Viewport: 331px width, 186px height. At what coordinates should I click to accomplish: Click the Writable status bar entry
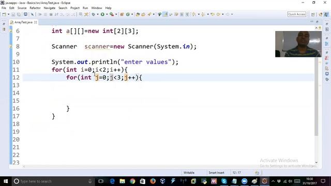[189, 173]
